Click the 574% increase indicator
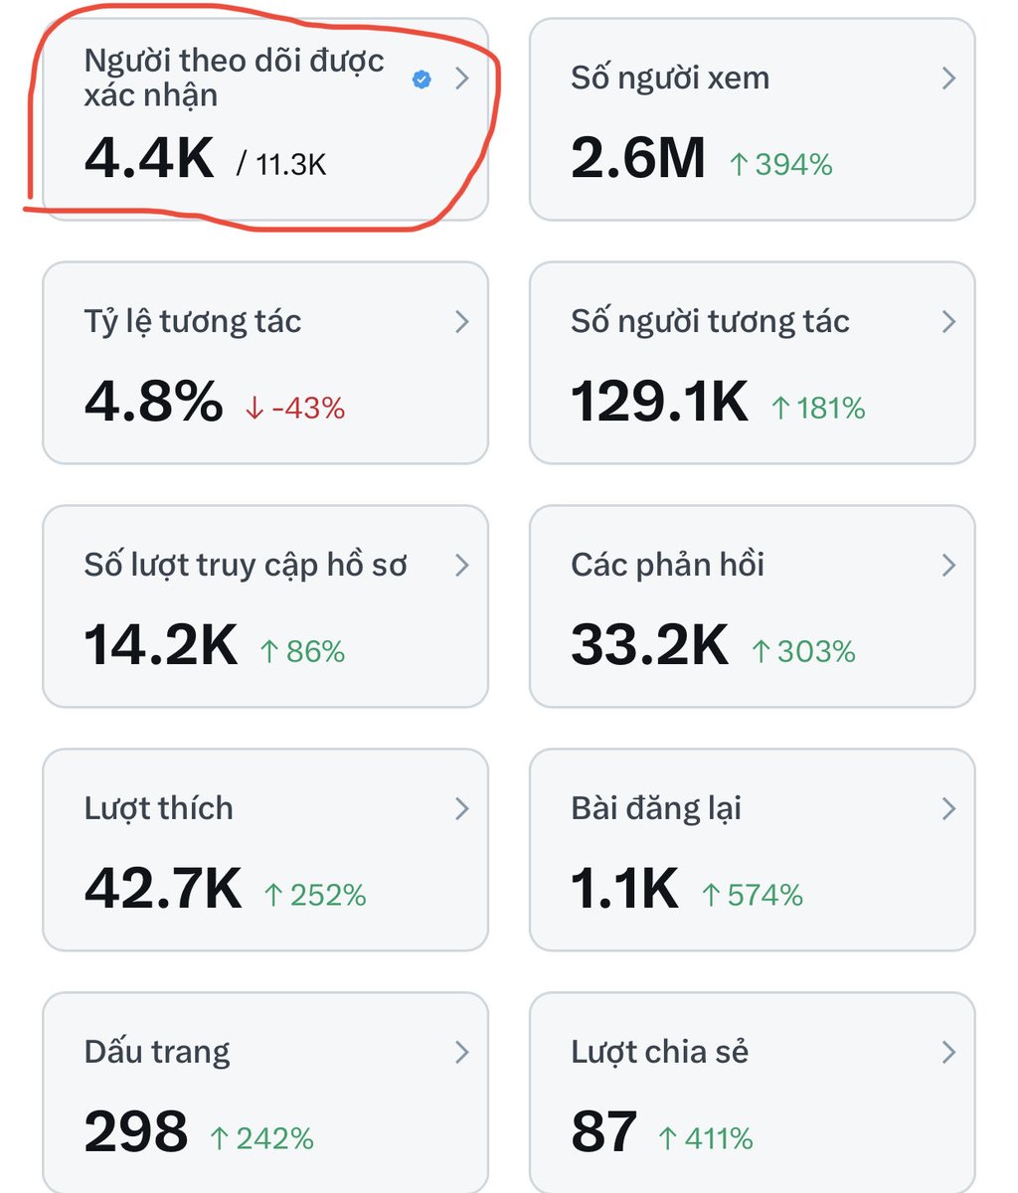The height and width of the screenshot is (1193, 1018). (752, 895)
